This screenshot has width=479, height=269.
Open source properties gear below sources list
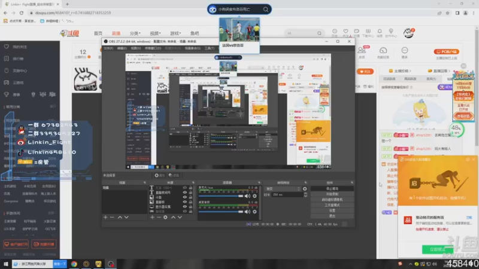pos(165,217)
